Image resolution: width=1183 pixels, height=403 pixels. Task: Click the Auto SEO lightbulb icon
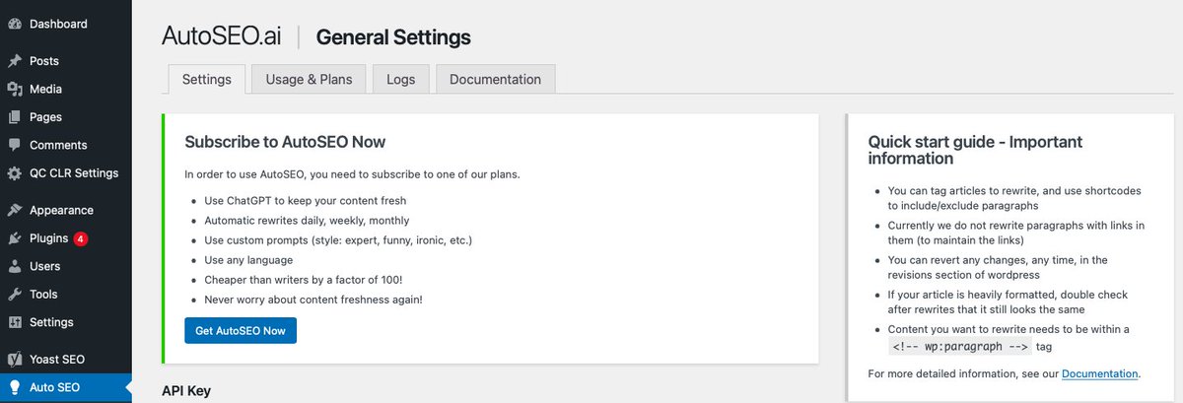[x=14, y=387]
